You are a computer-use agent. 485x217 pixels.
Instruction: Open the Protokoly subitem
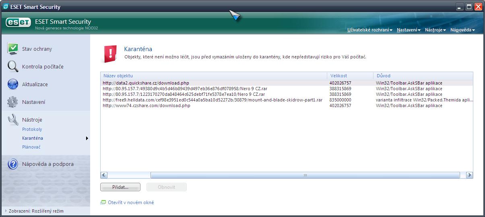click(x=32, y=129)
